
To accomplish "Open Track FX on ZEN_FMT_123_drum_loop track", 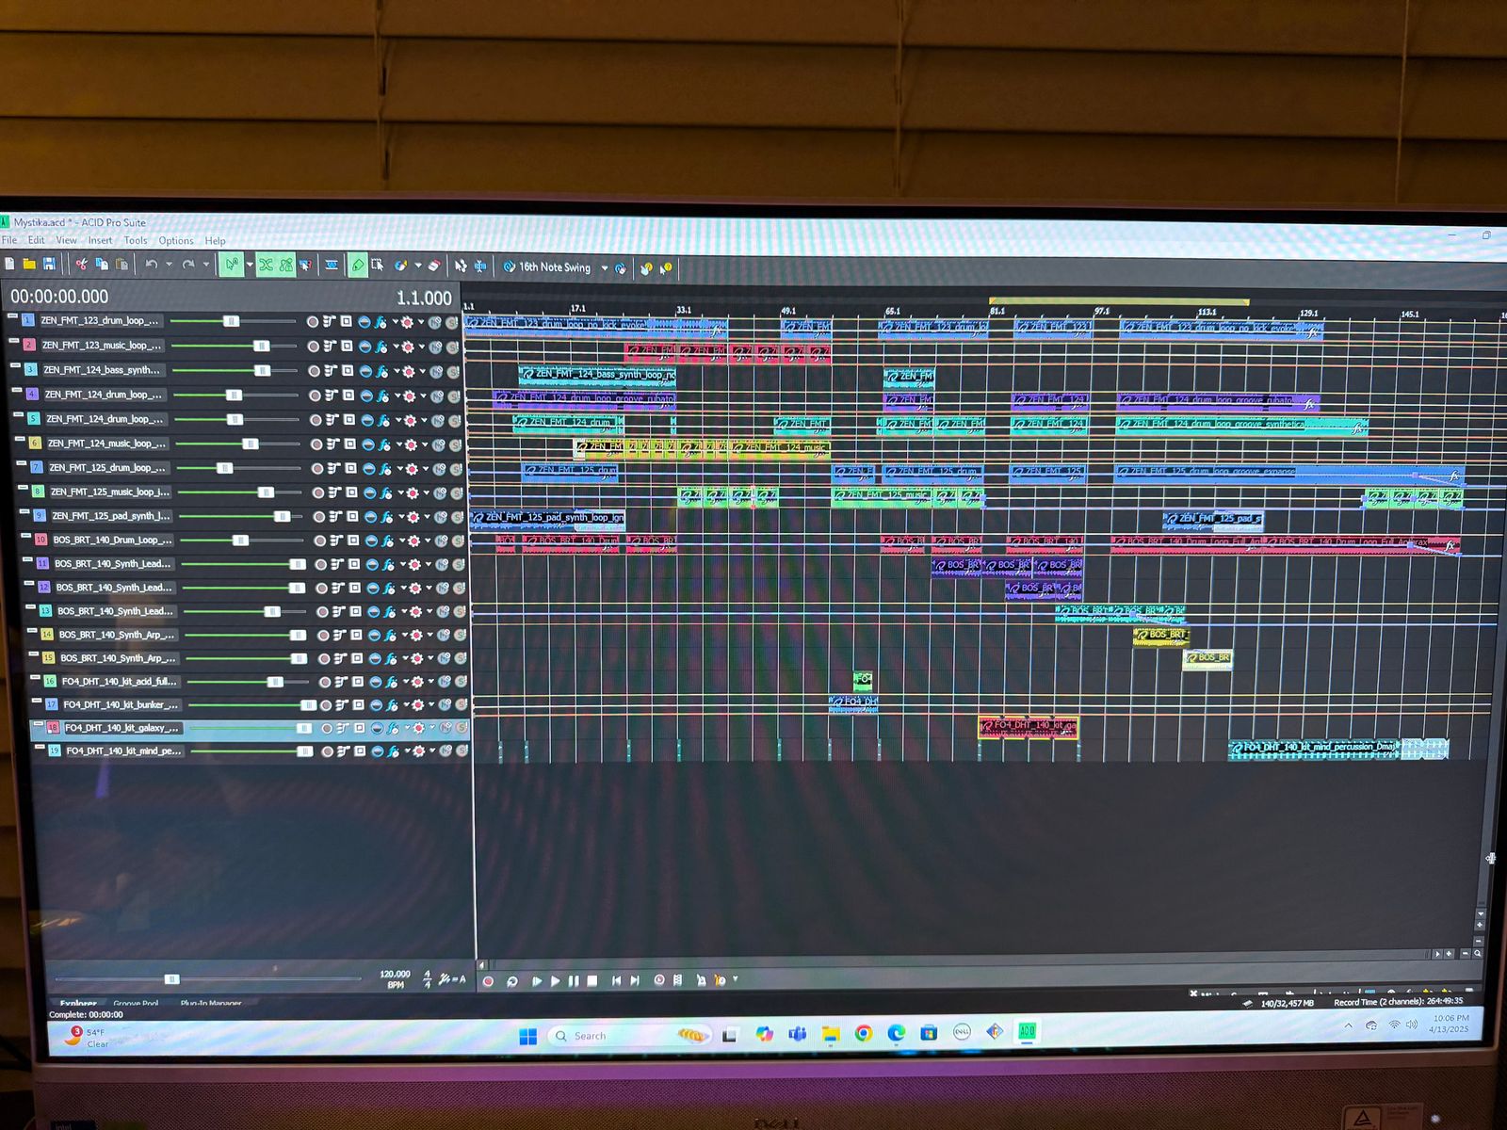I will click(x=380, y=322).
